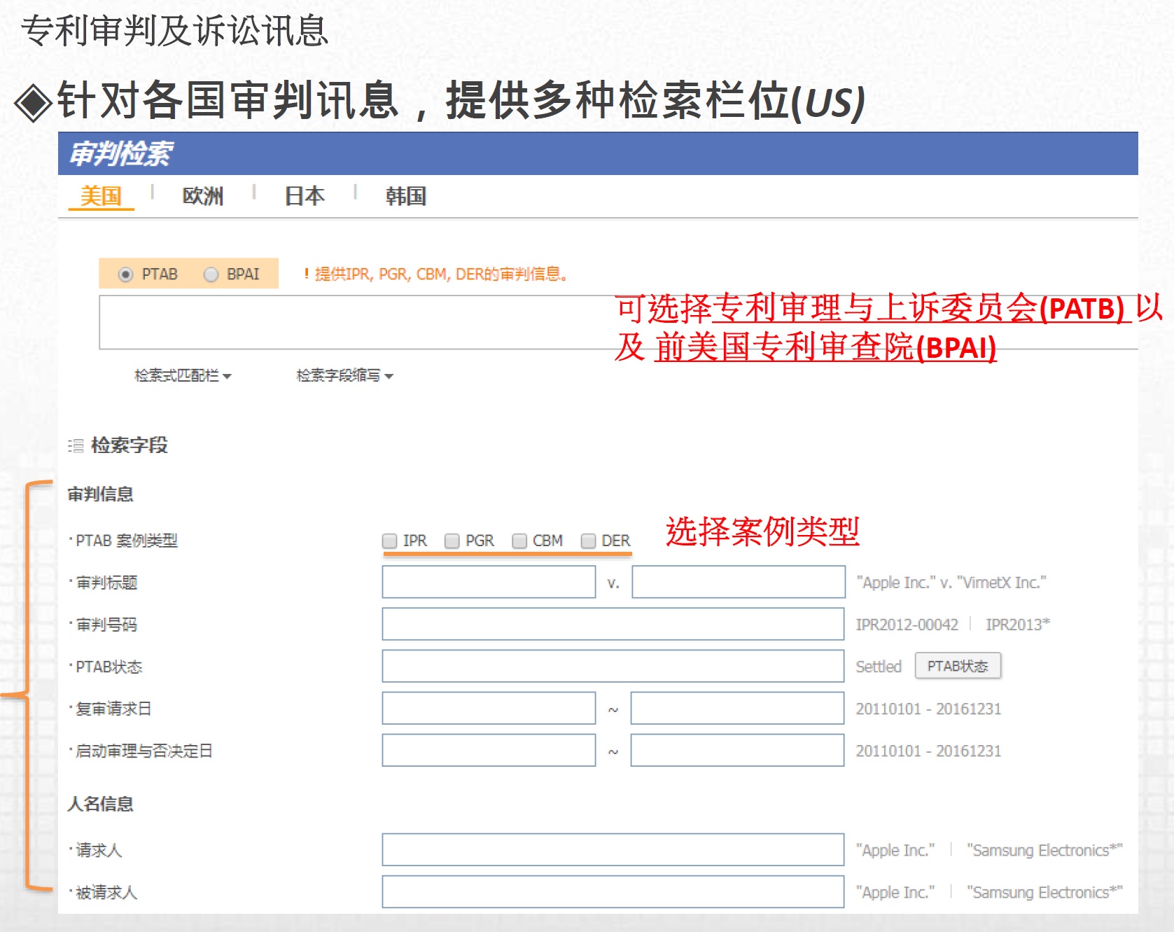1174x932 pixels.
Task: Click the 启动审理与否决定日 start date field
Action: 489,750
